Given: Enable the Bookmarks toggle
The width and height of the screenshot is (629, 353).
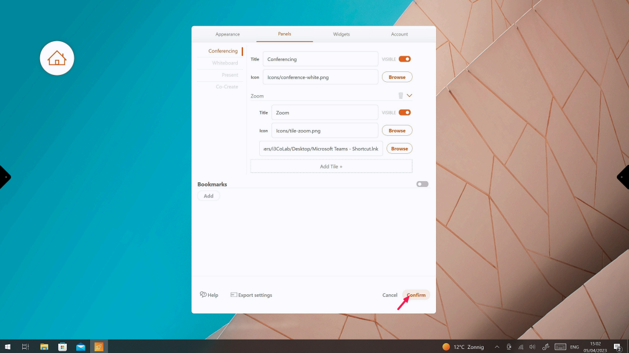Looking at the screenshot, I should pyautogui.click(x=423, y=184).
